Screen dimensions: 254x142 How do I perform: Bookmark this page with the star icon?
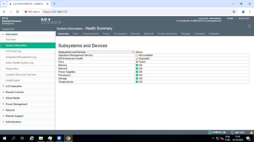click(x=234, y=12)
